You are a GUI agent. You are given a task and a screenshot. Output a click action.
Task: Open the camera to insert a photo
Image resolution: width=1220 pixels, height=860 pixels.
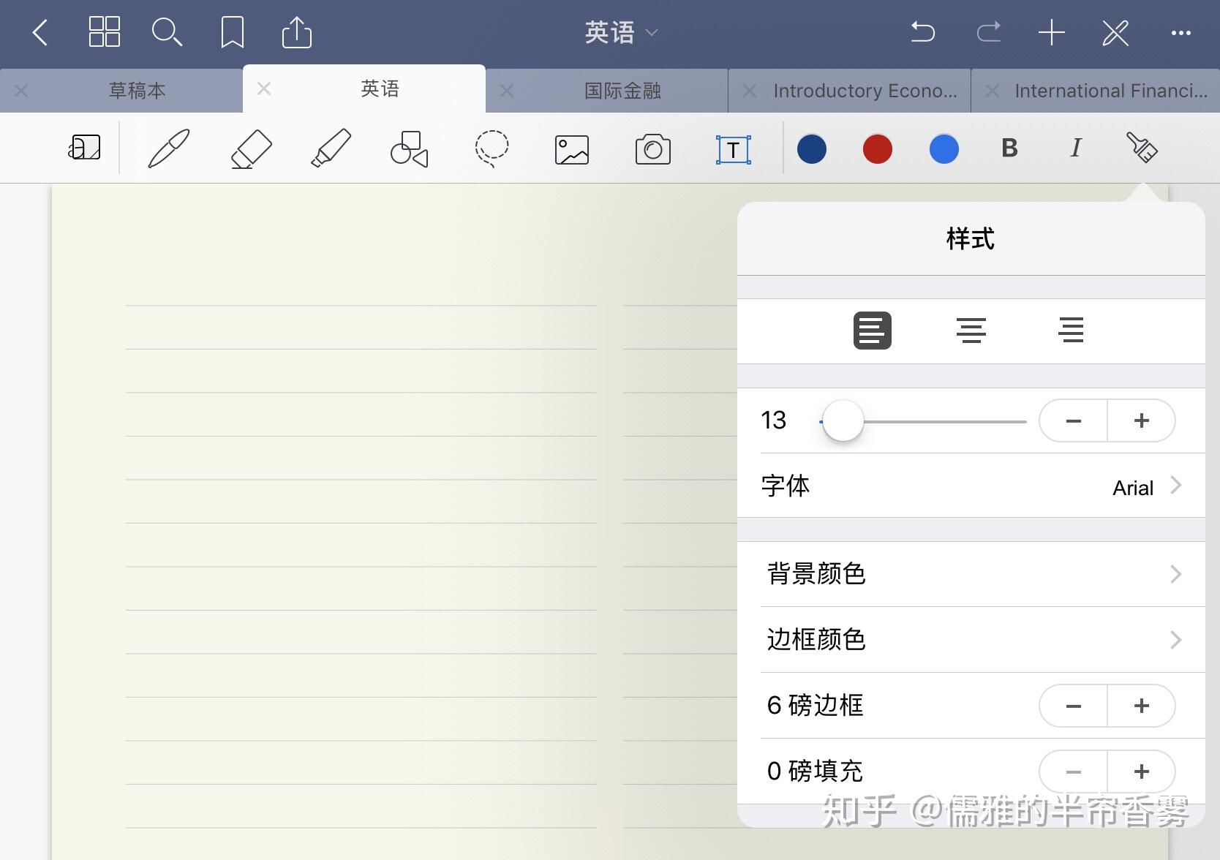click(652, 148)
